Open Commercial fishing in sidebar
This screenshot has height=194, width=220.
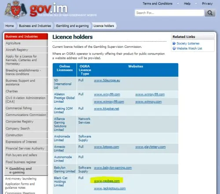[x=26, y=108]
